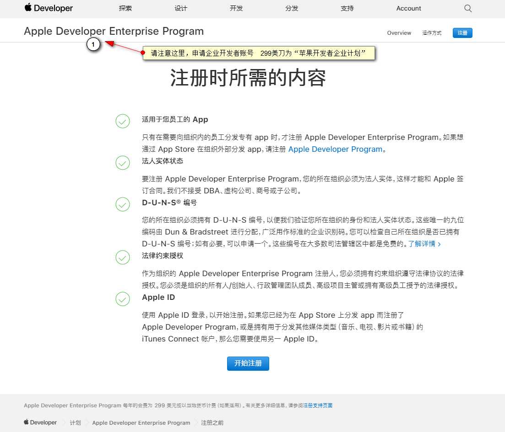
Task: Click the checkmark icon beside Apple ID
Action: 123,299
